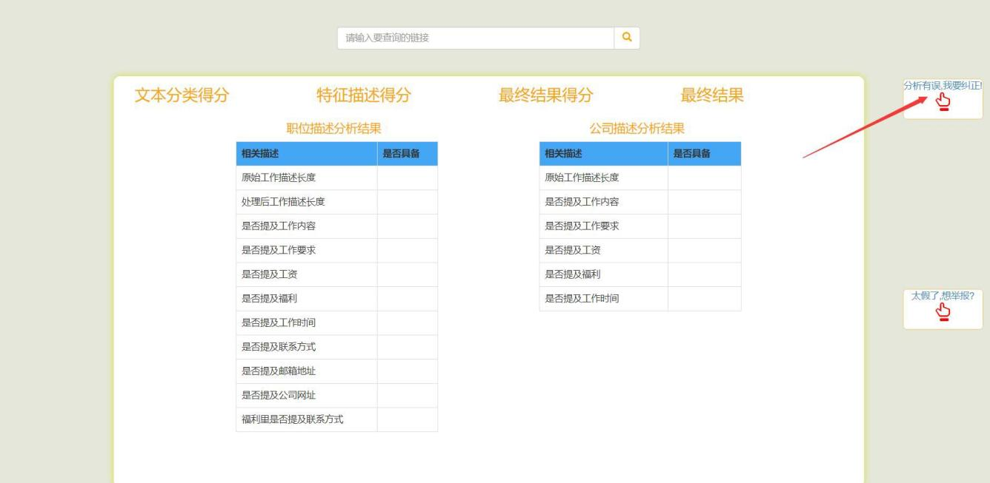Click the hand icon under 分析有误,我要纠正
990x483 pixels.
(943, 101)
